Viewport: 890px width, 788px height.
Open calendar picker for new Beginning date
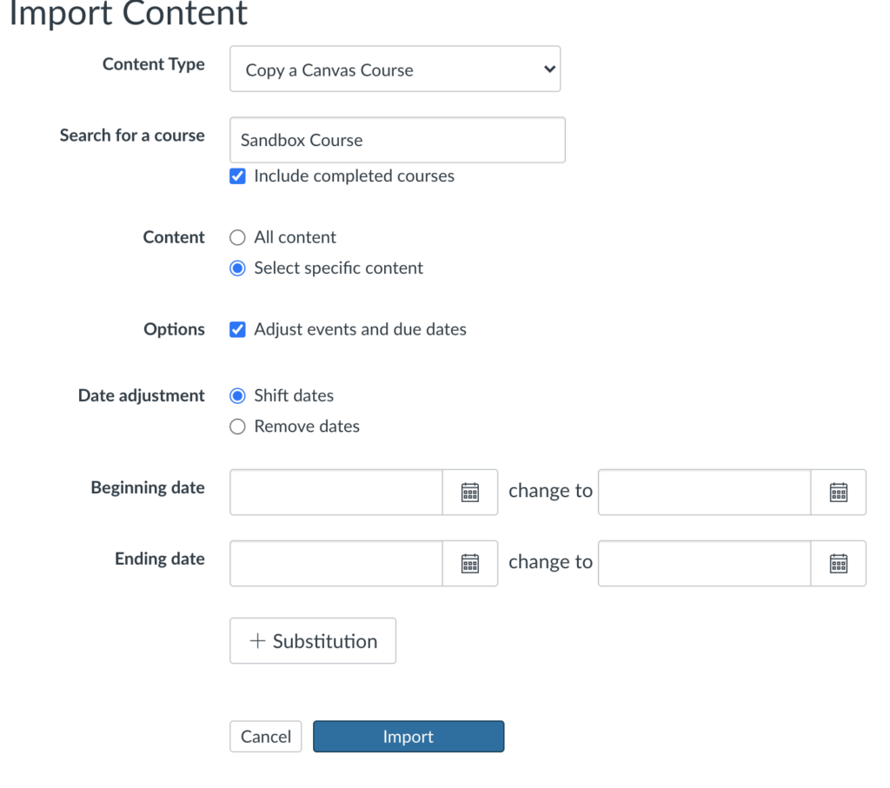click(x=838, y=493)
